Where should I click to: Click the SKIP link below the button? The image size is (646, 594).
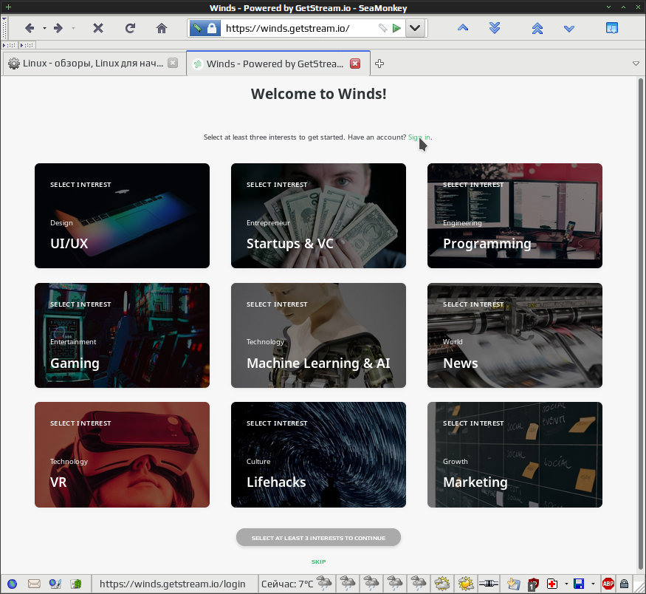pyautogui.click(x=318, y=561)
